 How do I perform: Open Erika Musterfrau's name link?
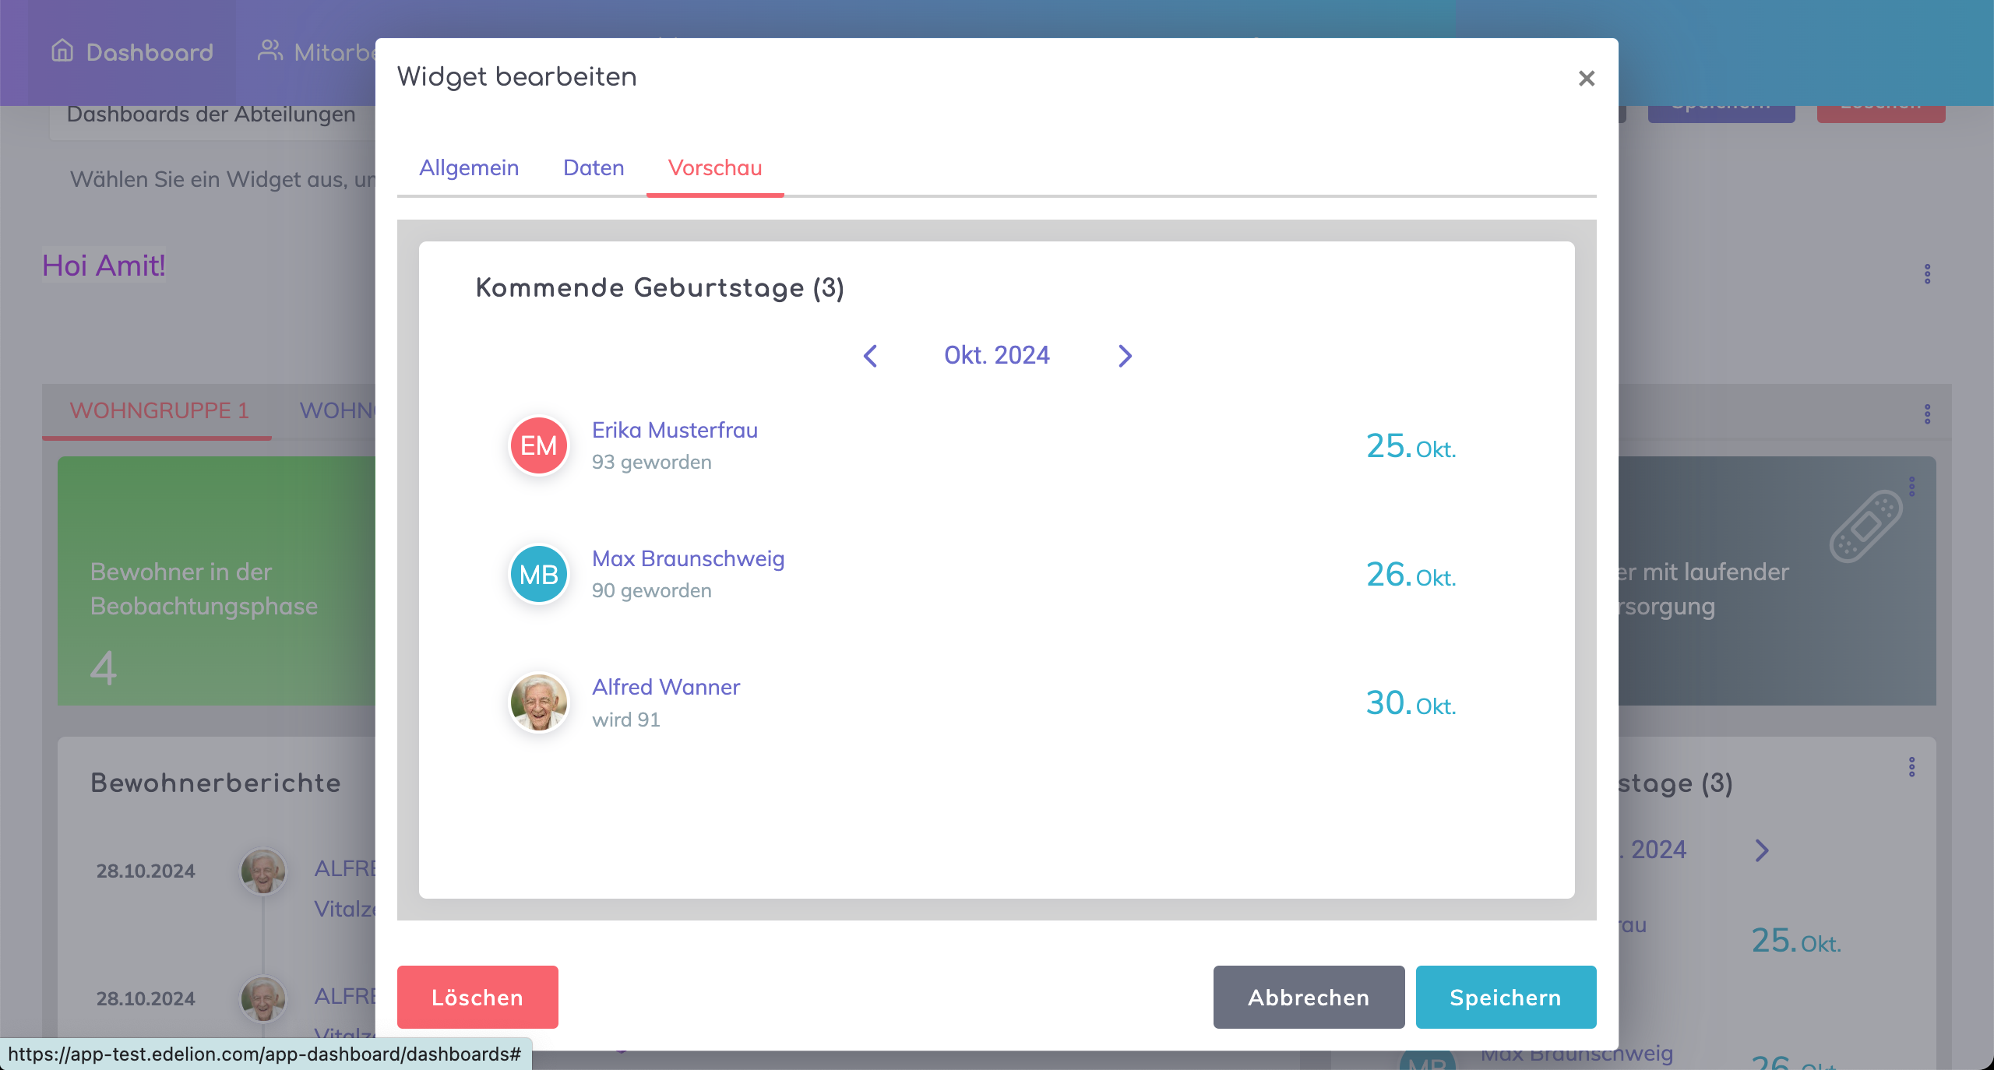tap(675, 430)
